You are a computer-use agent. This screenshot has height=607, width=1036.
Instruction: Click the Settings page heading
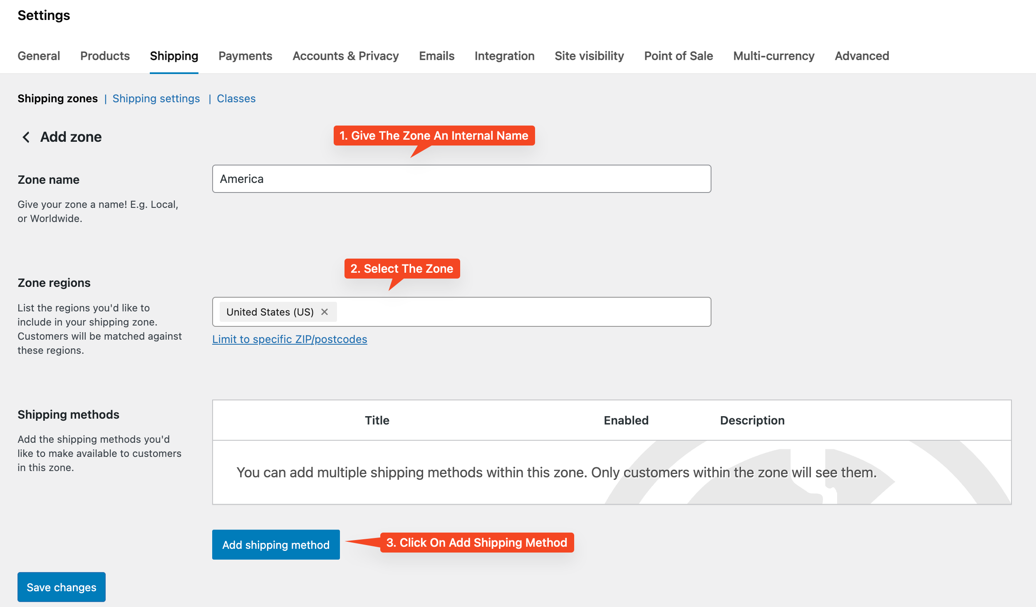(x=44, y=15)
